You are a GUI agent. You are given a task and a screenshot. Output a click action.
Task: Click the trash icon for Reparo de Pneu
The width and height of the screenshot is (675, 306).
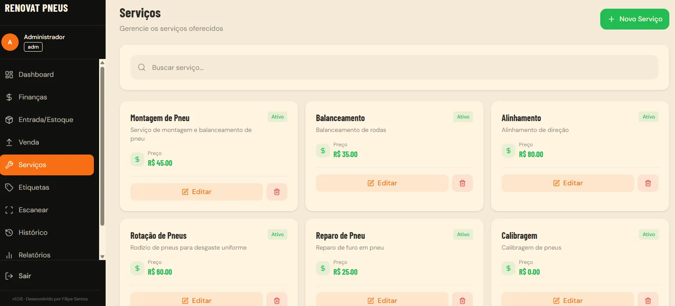click(x=462, y=300)
